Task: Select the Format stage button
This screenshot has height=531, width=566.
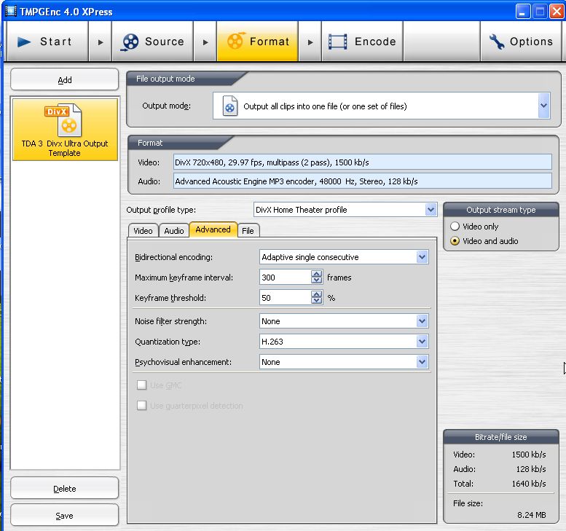Action: [257, 42]
